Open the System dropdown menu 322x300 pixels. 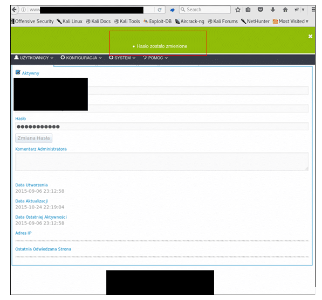pyautogui.click(x=122, y=58)
